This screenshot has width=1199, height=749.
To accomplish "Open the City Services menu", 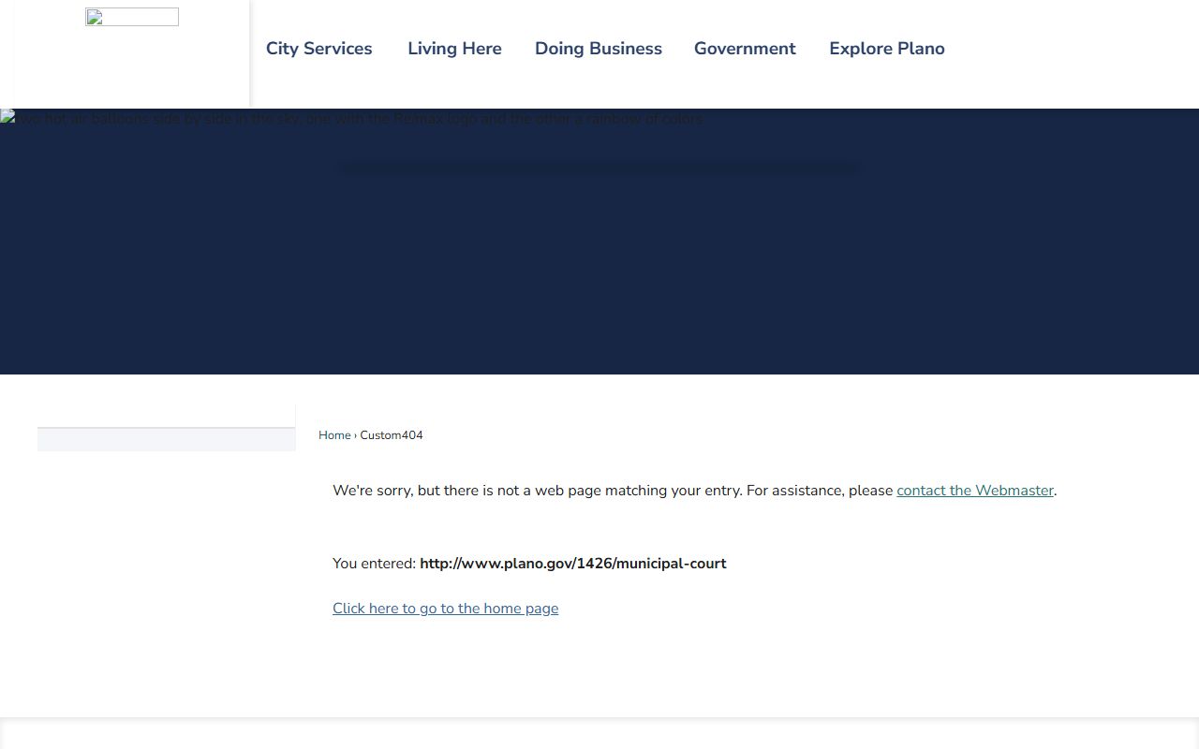I will click(x=318, y=49).
